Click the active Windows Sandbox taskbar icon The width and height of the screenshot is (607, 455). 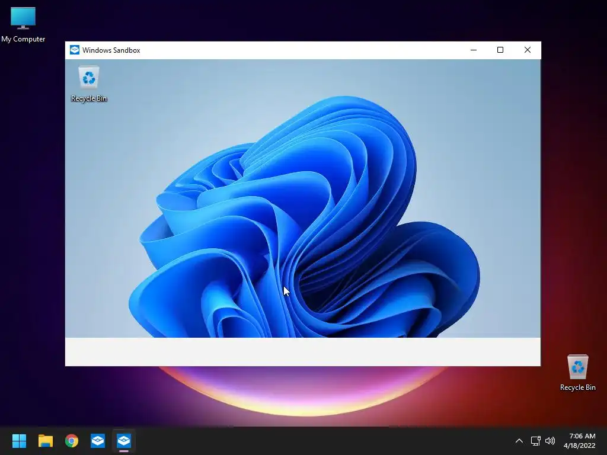coord(124,441)
